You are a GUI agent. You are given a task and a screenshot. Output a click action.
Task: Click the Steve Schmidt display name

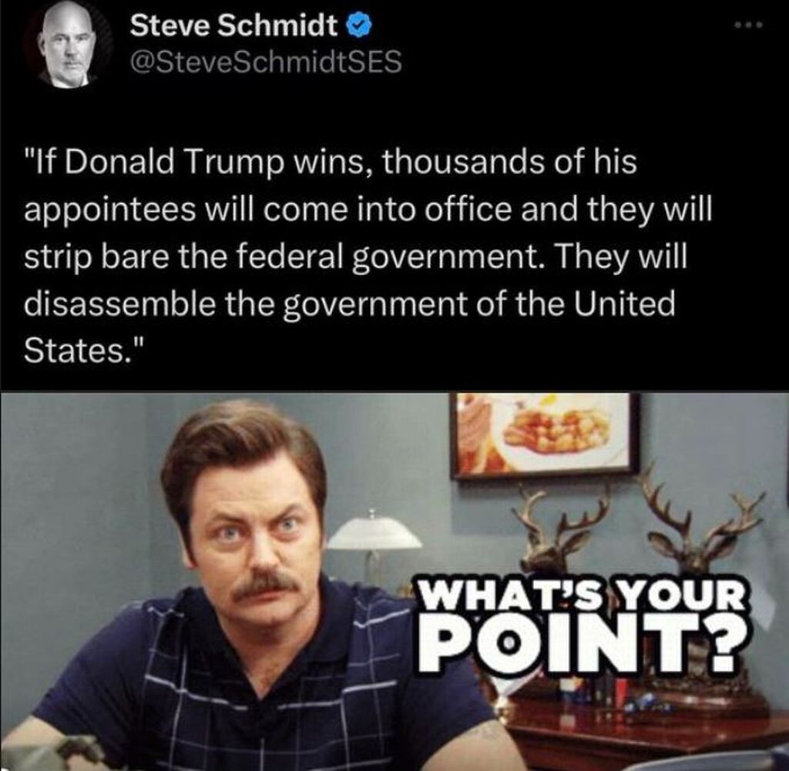click(x=234, y=25)
